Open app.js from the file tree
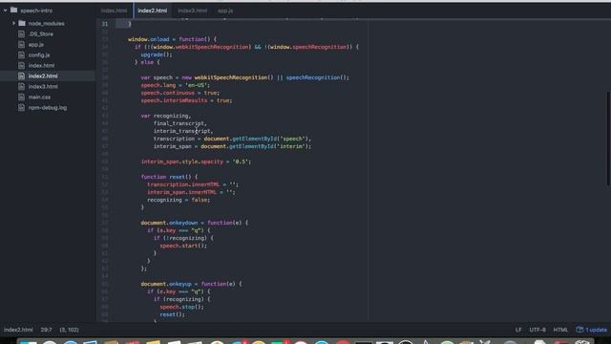The image size is (611, 344). coord(36,45)
